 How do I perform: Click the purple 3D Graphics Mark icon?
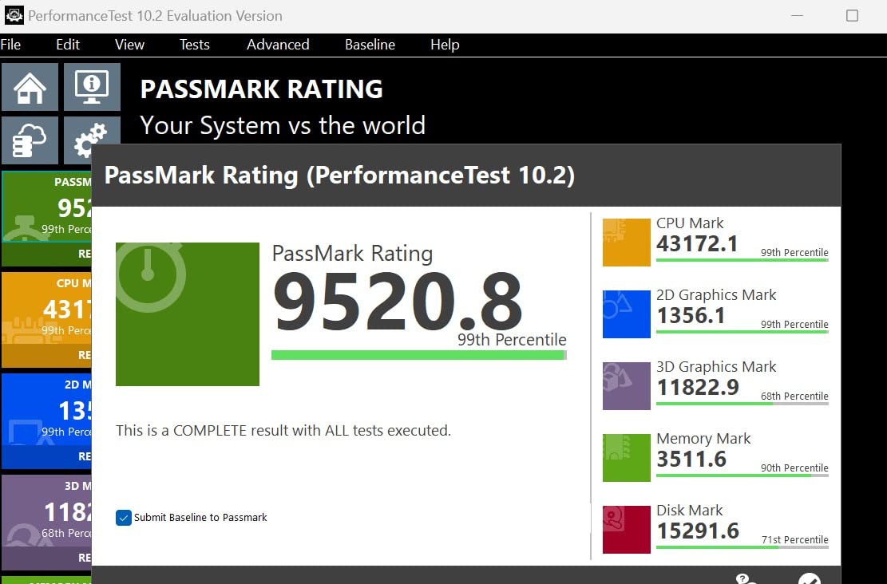(626, 385)
